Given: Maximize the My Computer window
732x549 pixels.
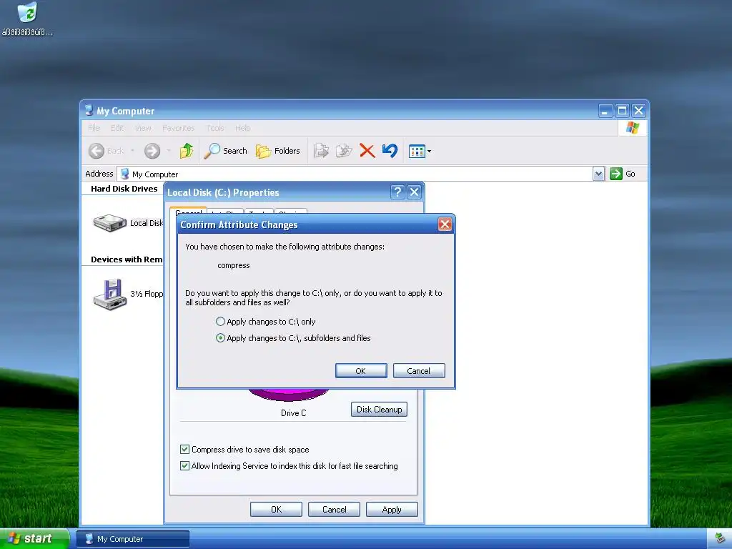Looking at the screenshot, I should tap(622, 111).
